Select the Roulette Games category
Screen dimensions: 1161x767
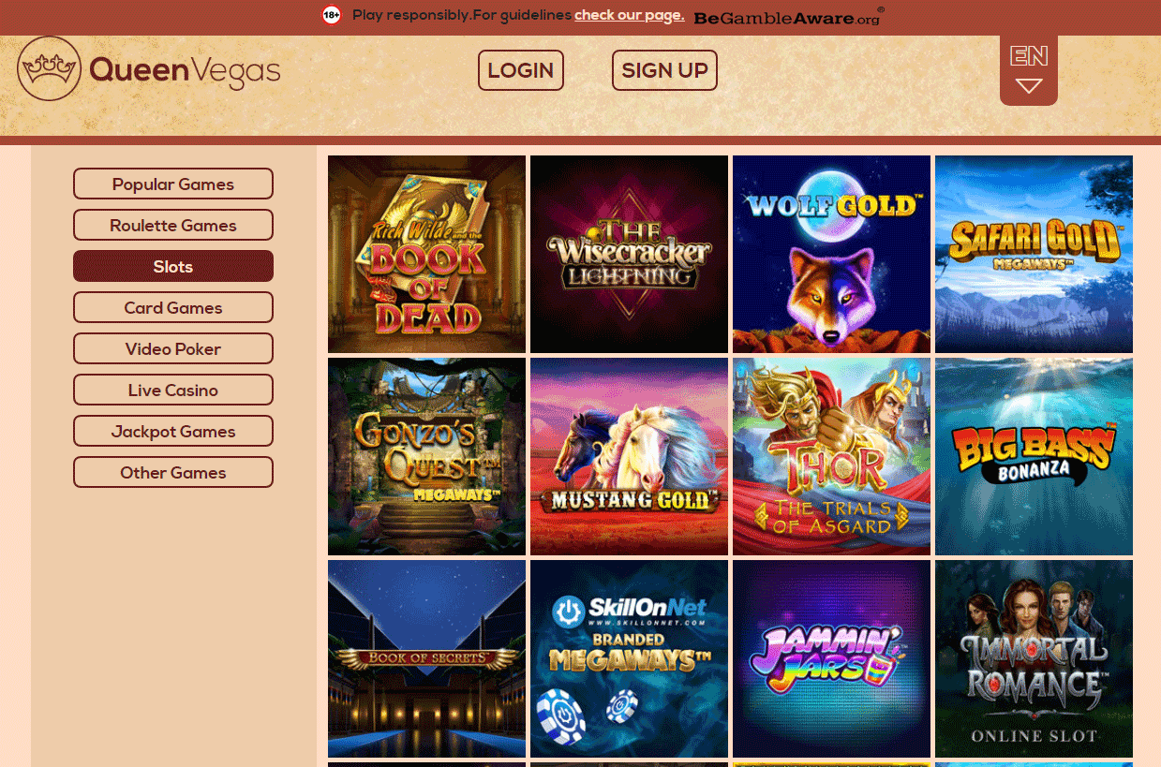click(x=173, y=225)
